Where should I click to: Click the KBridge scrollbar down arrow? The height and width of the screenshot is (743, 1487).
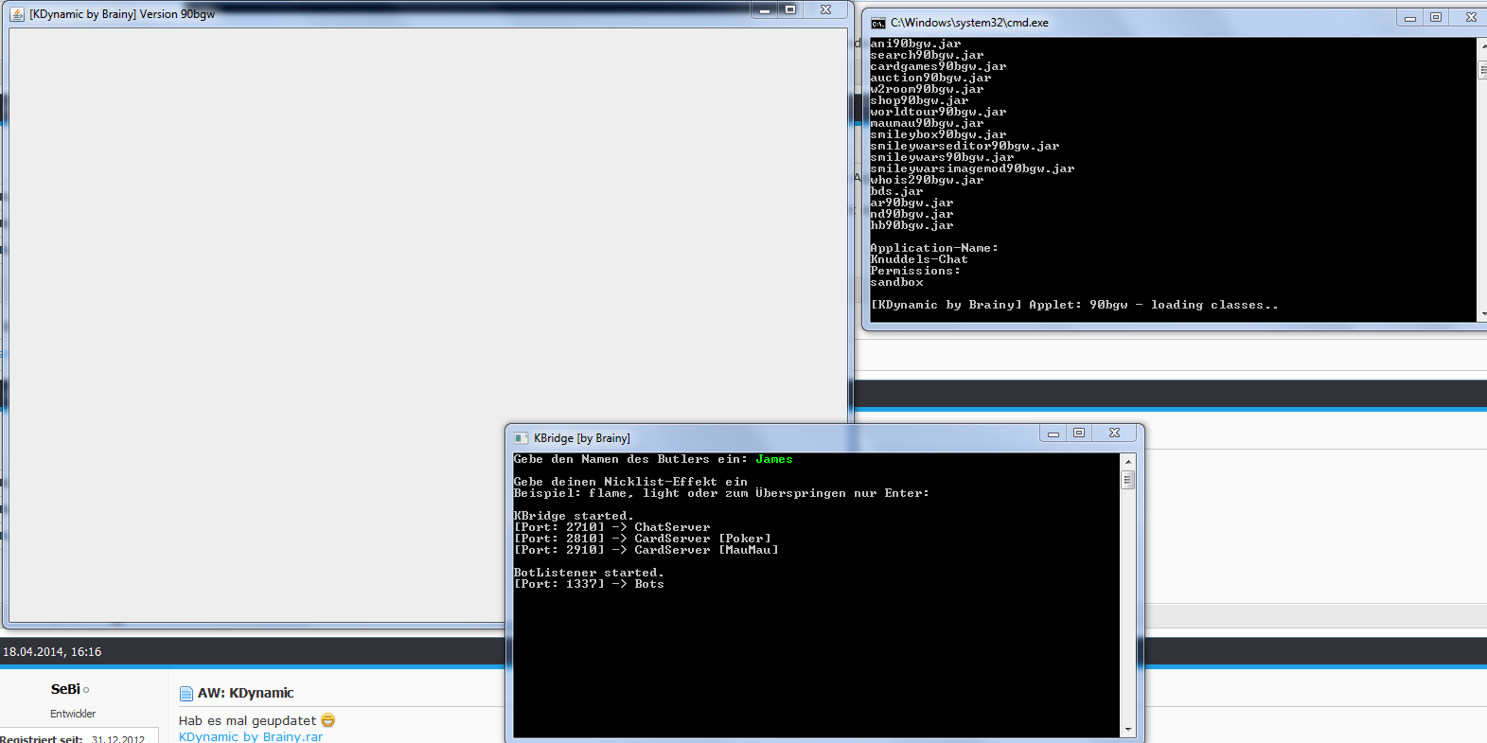1127,730
